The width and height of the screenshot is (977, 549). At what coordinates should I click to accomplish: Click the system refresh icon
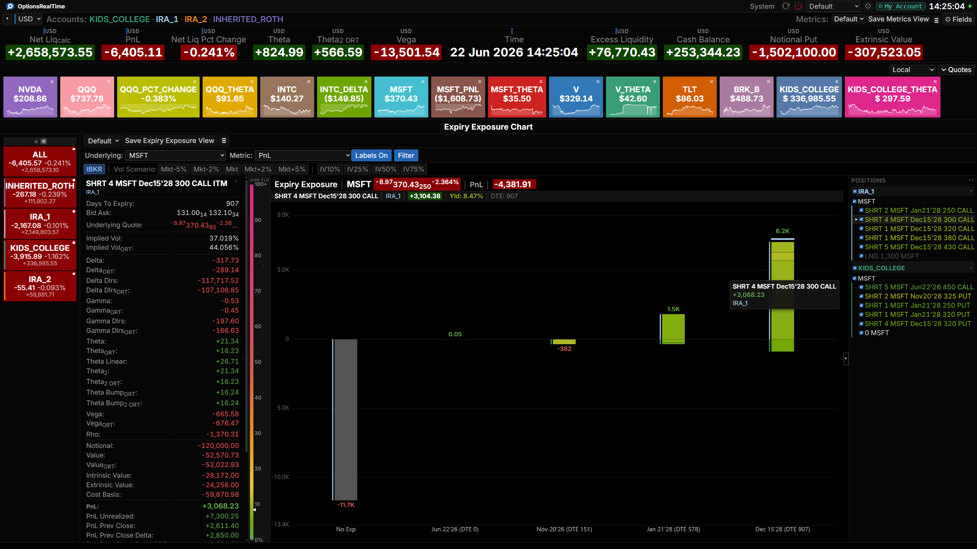tap(786, 6)
